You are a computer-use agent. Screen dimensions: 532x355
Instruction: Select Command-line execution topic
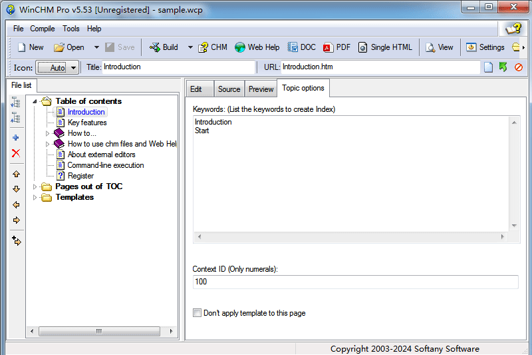pos(106,165)
